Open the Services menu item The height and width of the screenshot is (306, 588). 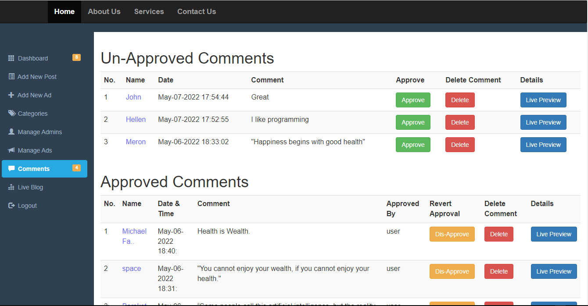coord(149,12)
